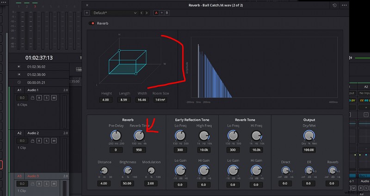Click the Pre-Delay value field 0
370x196 pixels.
point(116,150)
